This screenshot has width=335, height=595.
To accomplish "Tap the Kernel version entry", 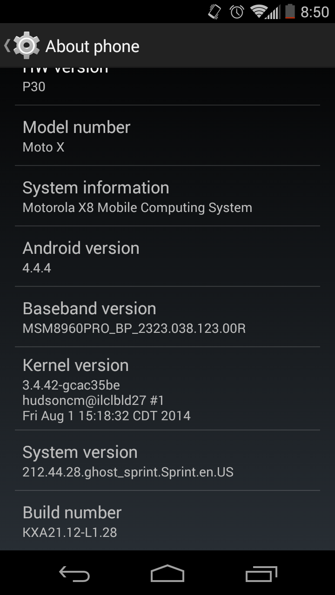I will (167, 389).
